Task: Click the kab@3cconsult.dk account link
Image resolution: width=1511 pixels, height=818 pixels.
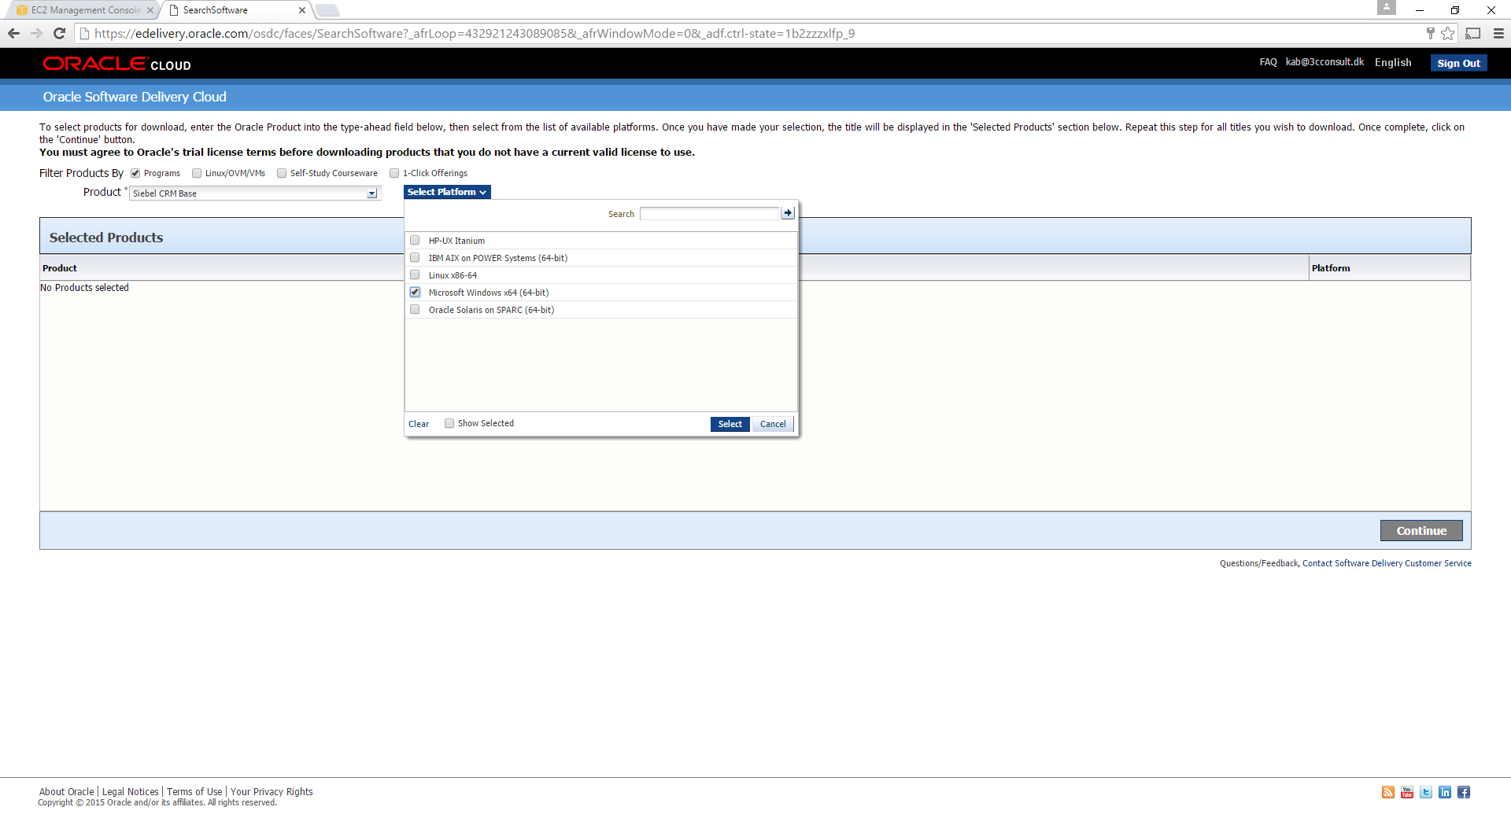Action: click(x=1324, y=62)
